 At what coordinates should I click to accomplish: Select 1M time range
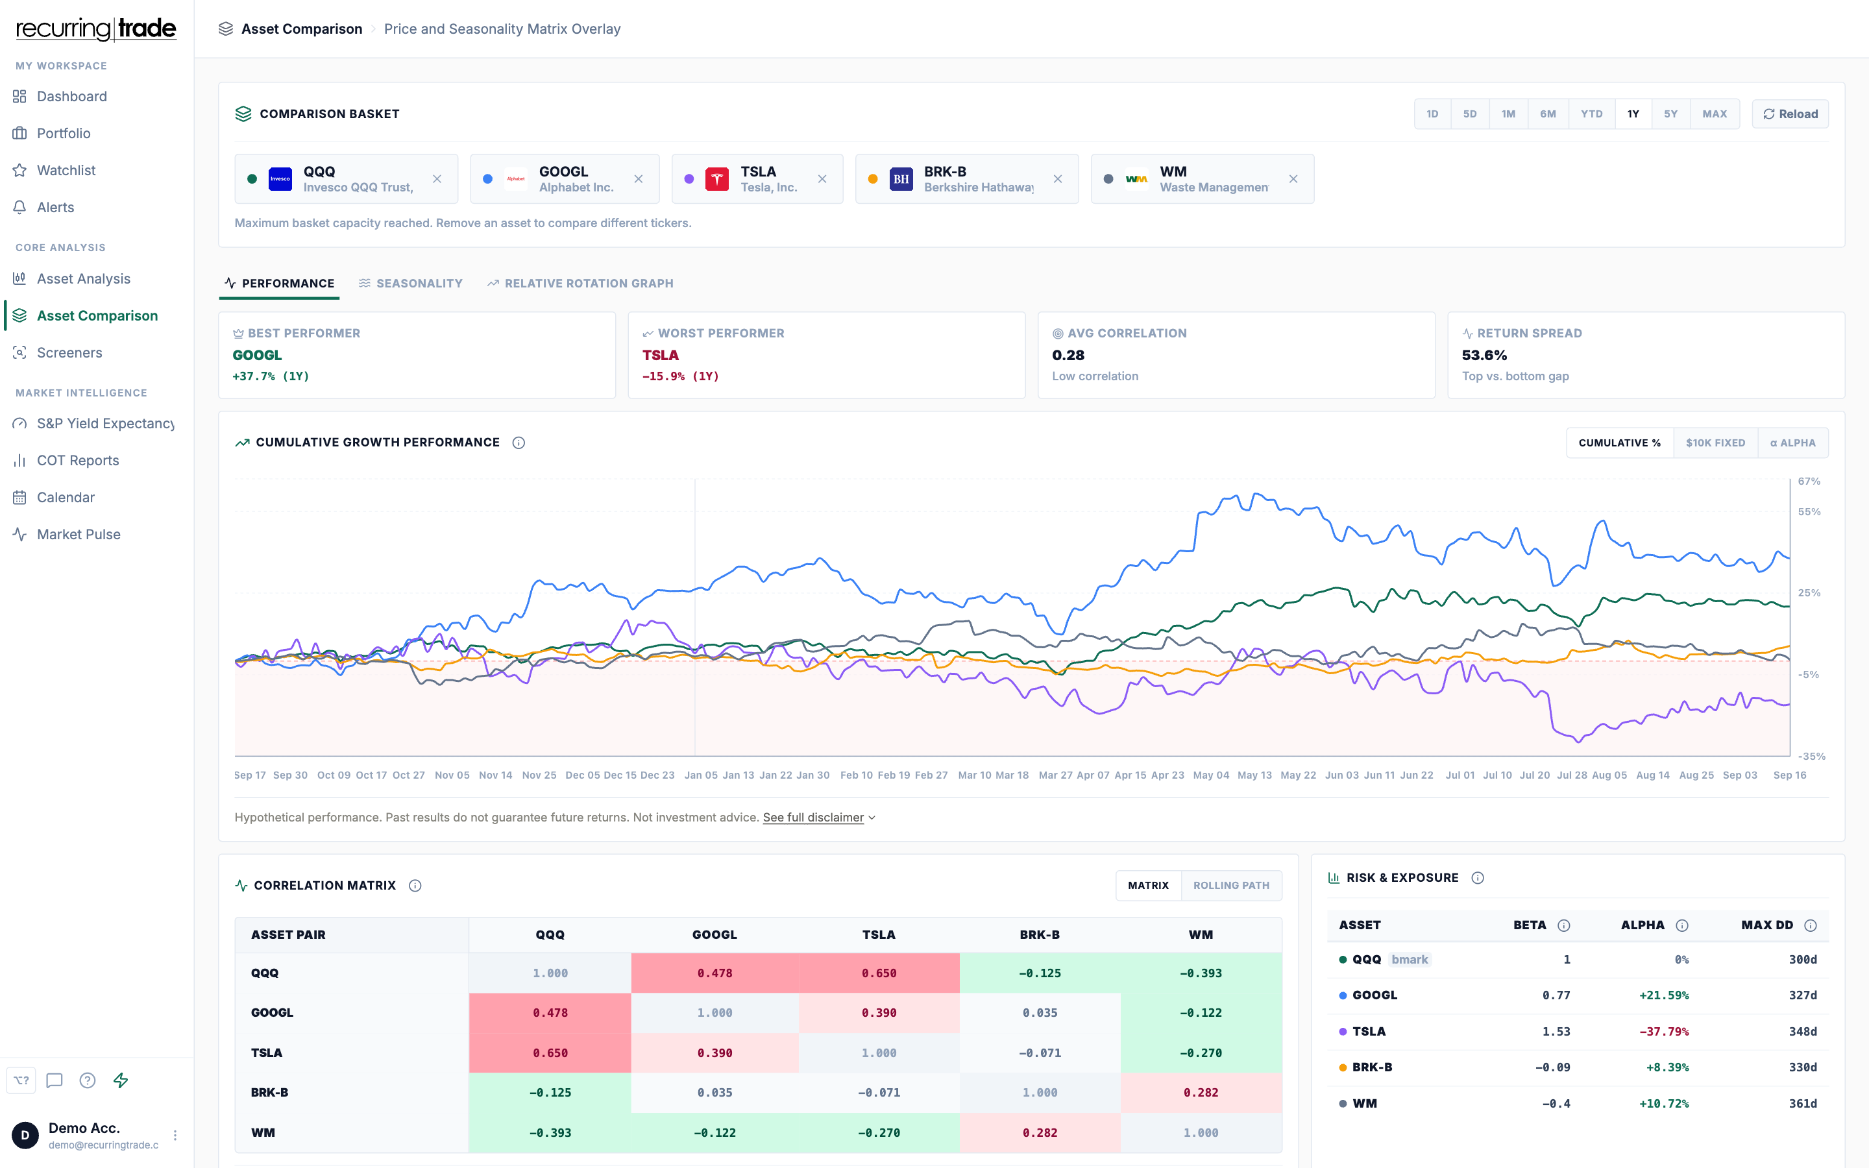1508,114
